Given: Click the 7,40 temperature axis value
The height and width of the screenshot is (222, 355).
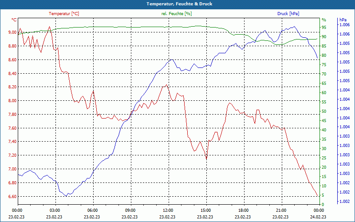Looking at the screenshot, I should tap(12, 142).
